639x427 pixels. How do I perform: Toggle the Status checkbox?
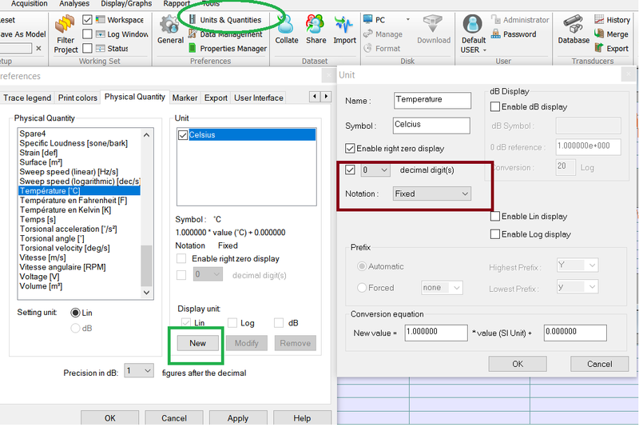87,49
